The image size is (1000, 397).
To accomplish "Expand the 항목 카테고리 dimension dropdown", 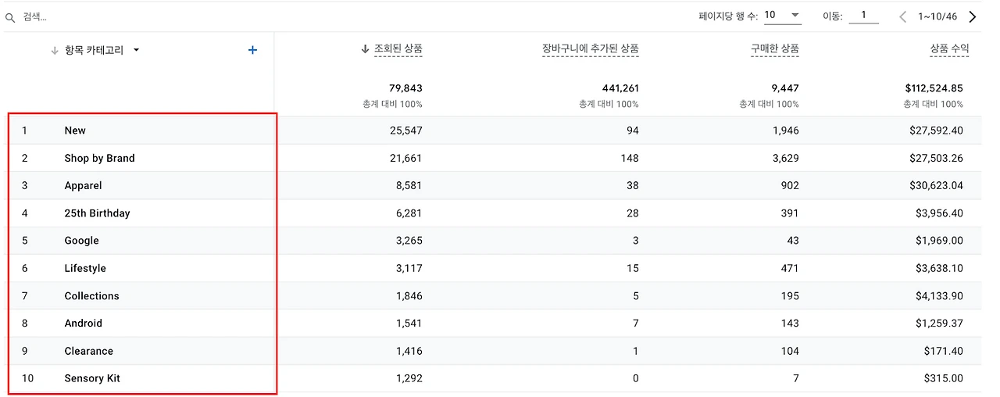I will pyautogui.click(x=136, y=50).
